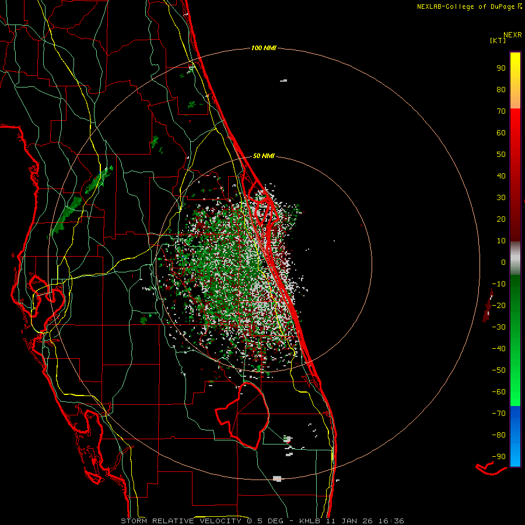Click the 60 value on velocity scale
The width and height of the screenshot is (525, 525).
tap(501, 133)
